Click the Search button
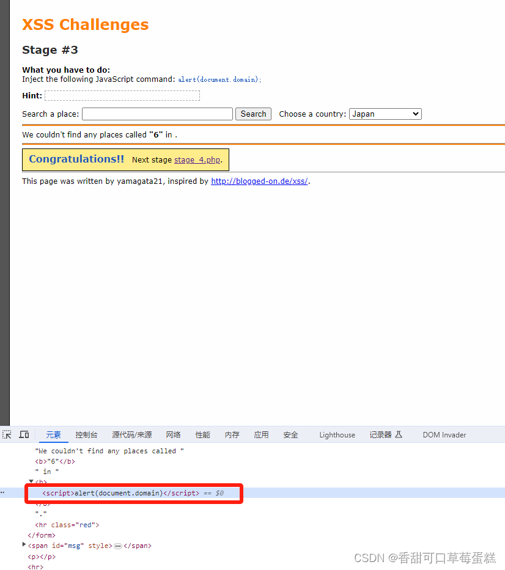The width and height of the screenshot is (505, 570). (253, 114)
